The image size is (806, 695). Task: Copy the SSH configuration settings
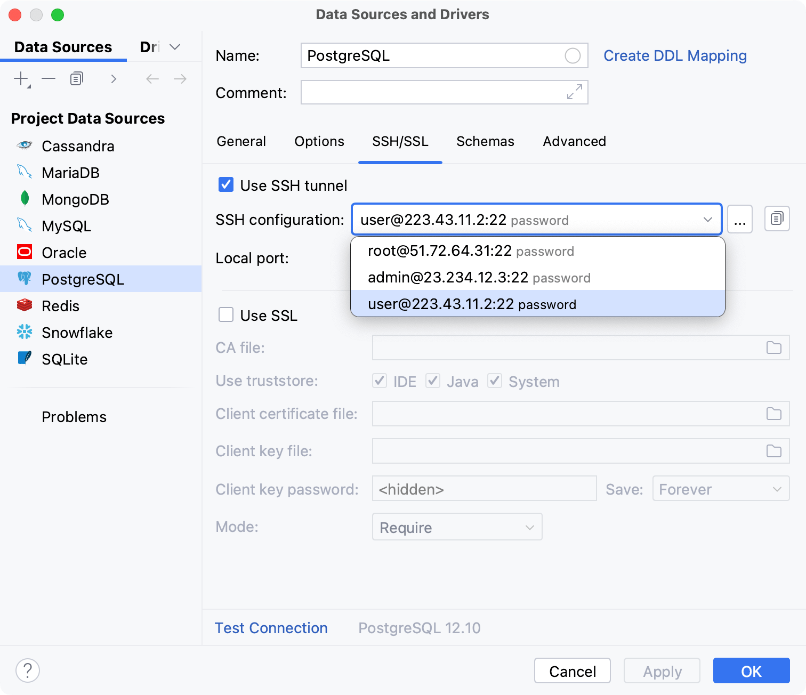coord(777,219)
